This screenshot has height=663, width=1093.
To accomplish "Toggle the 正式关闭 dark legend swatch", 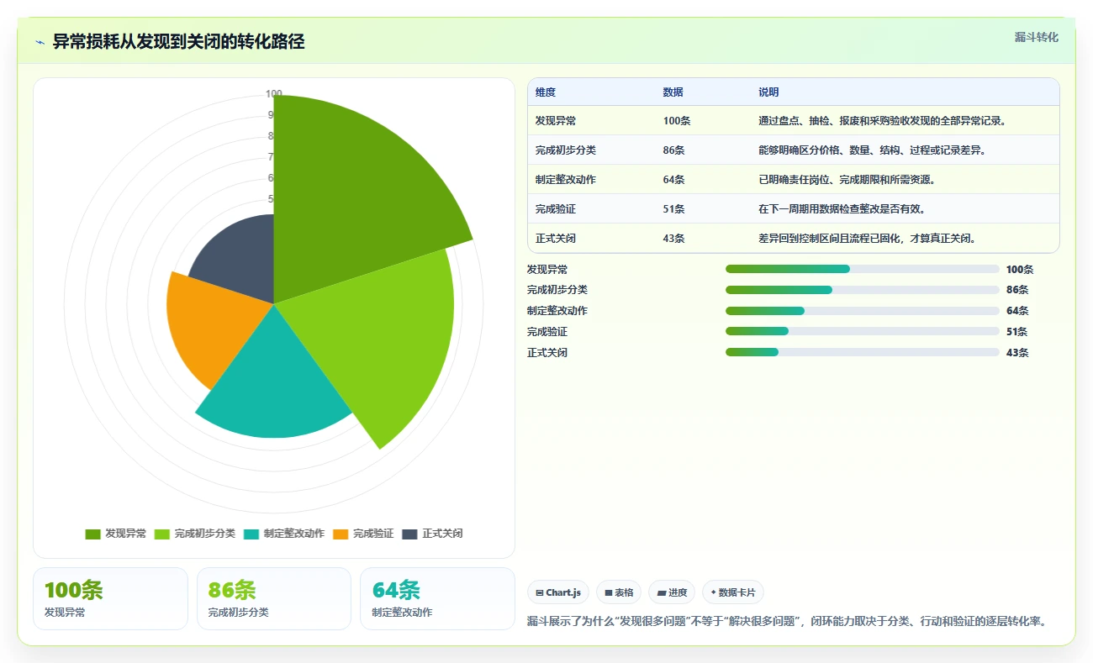I will click(409, 534).
